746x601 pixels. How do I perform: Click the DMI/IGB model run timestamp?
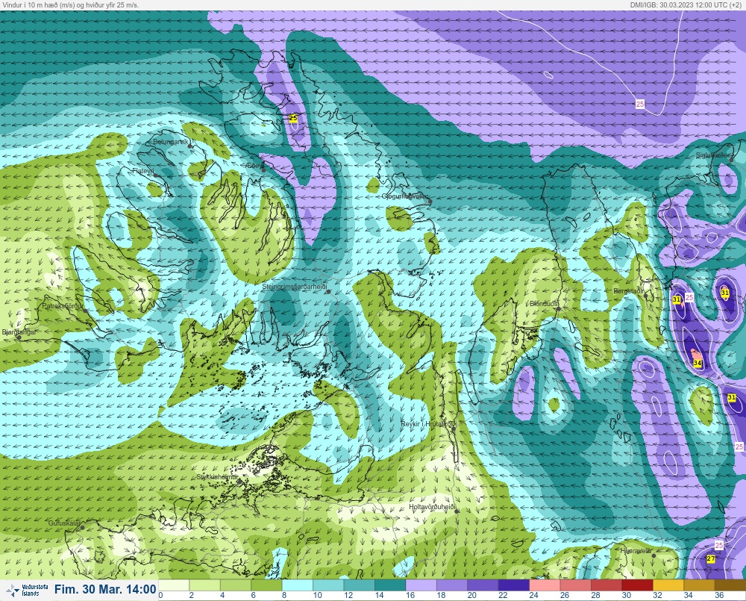pyautogui.click(x=687, y=4)
